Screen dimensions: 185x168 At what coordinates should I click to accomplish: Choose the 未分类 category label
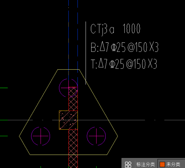click(x=173, y=164)
